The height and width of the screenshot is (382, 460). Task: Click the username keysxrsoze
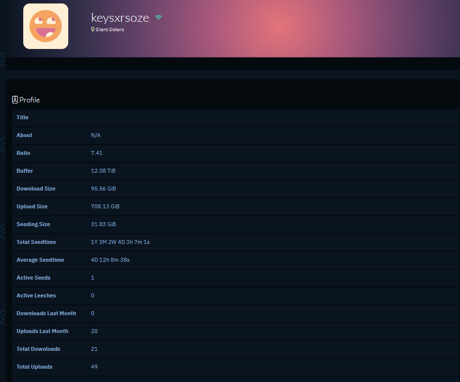120,18
